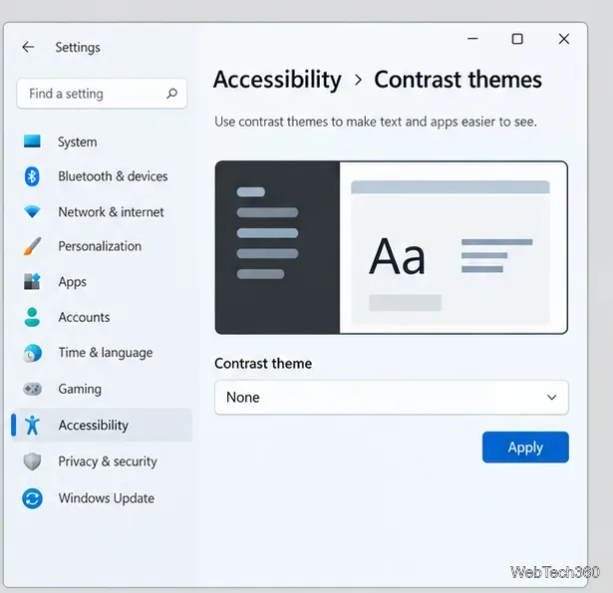Click the Network wifi icon
Viewport: 613px width, 593px height.
coord(32,211)
